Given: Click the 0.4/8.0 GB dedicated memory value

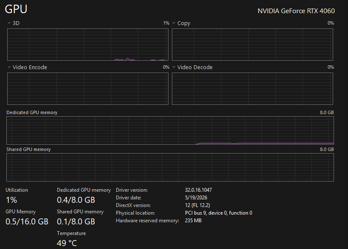Looking at the screenshot, I should tap(76, 200).
